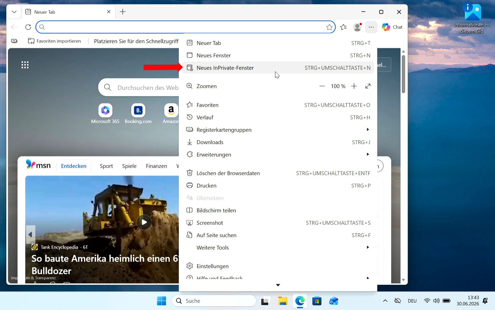This screenshot has height=310, width=495.
Task: Open the apps grid launcher icon
Action: (25, 65)
